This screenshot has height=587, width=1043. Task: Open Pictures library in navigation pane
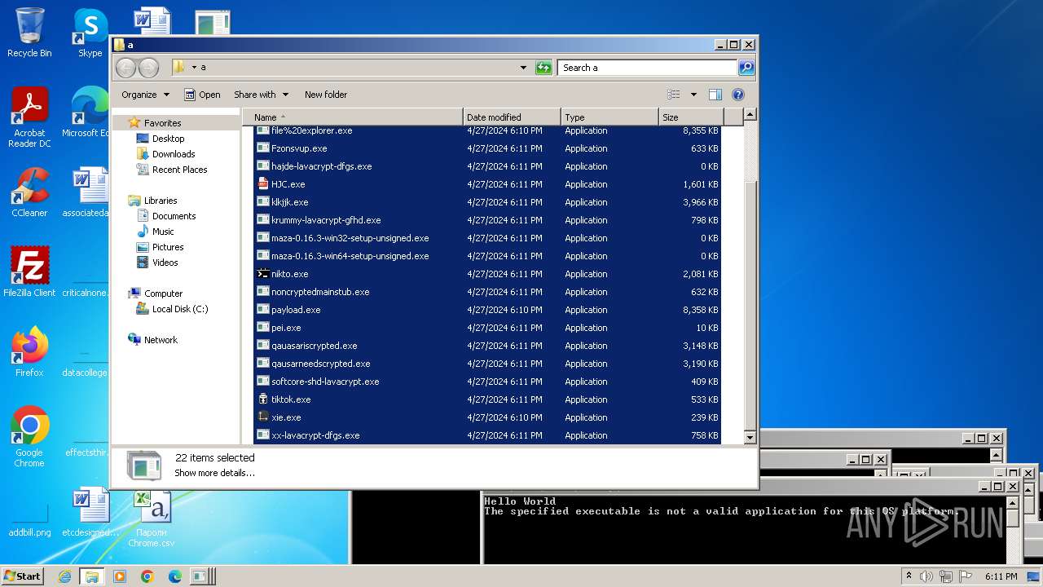168,247
